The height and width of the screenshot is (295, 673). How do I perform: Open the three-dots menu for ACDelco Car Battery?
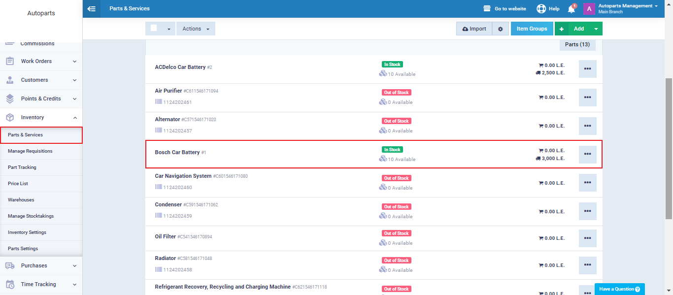coord(587,69)
